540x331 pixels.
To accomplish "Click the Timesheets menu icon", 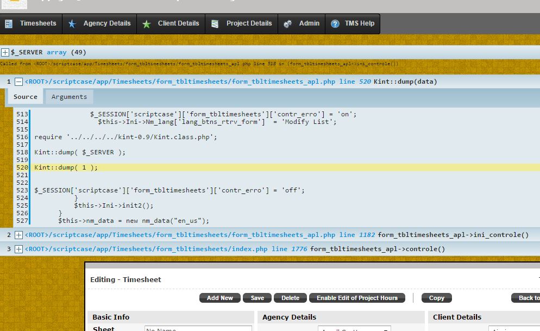I will (9, 24).
